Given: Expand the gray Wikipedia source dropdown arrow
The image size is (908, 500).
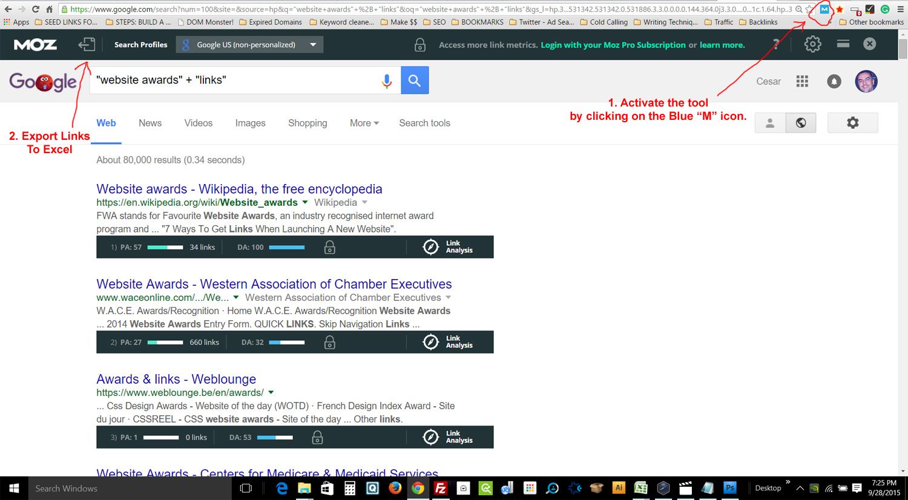Looking at the screenshot, I should pos(364,202).
